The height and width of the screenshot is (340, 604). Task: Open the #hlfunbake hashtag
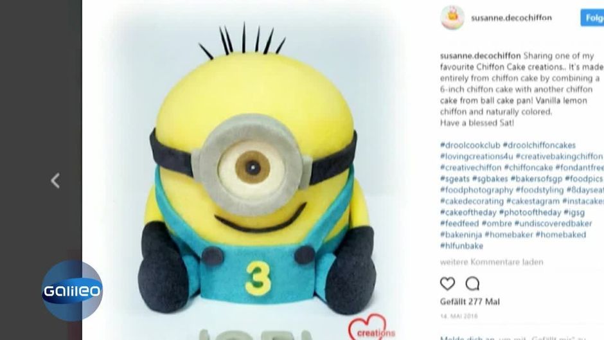pos(461,246)
